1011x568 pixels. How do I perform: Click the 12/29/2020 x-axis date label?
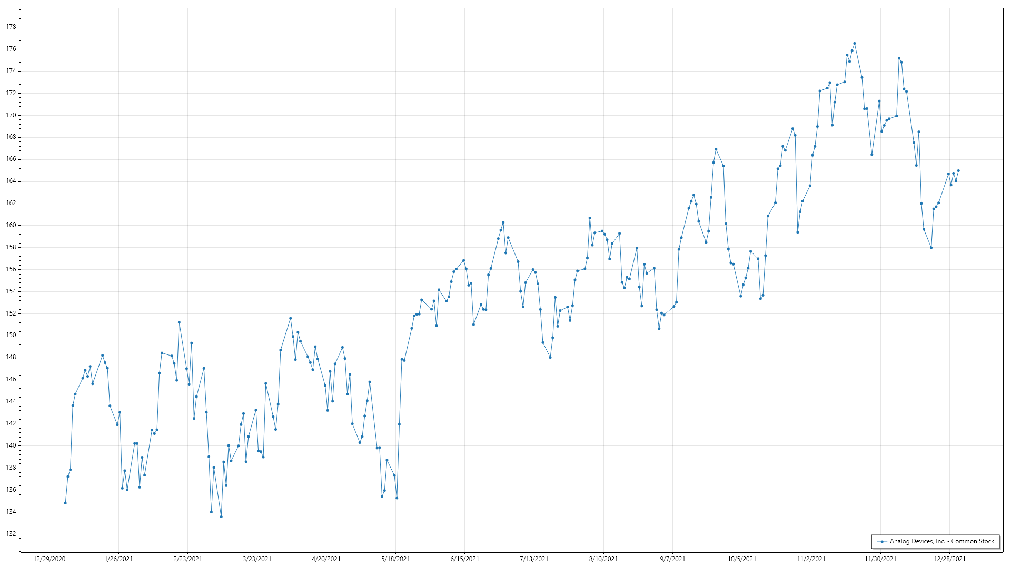49,559
